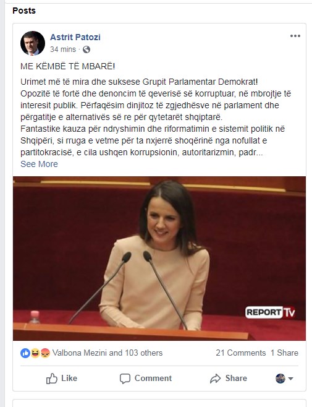Click the public globe privacy icon
This screenshot has height=407, width=312.
pos(86,49)
